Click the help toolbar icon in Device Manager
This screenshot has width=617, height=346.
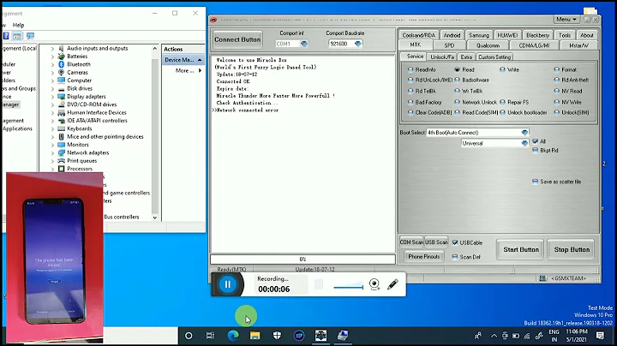click(x=6, y=36)
